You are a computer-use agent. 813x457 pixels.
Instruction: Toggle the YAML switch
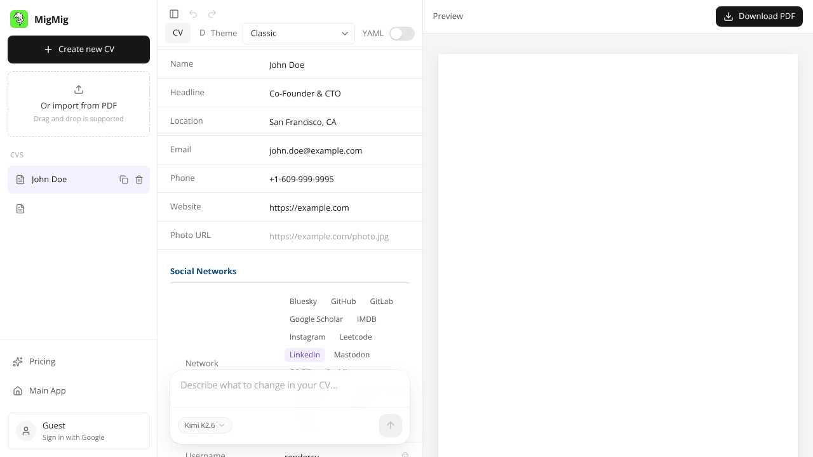coord(402,34)
